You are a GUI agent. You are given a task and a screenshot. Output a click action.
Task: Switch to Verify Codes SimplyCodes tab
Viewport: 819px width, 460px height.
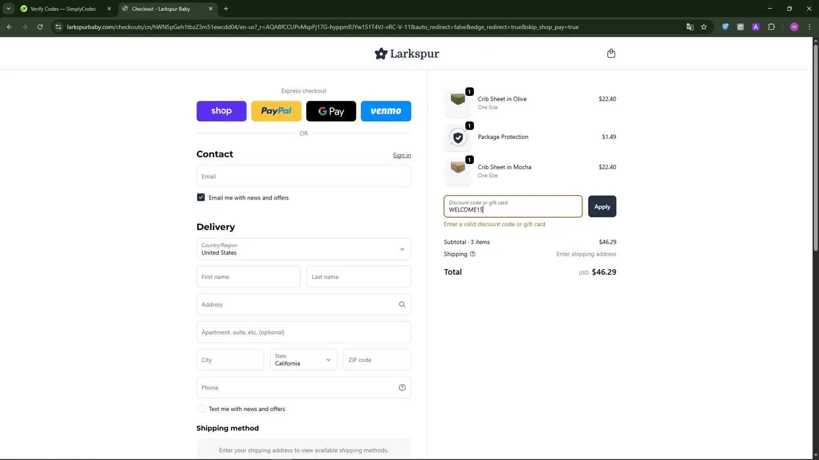63,9
